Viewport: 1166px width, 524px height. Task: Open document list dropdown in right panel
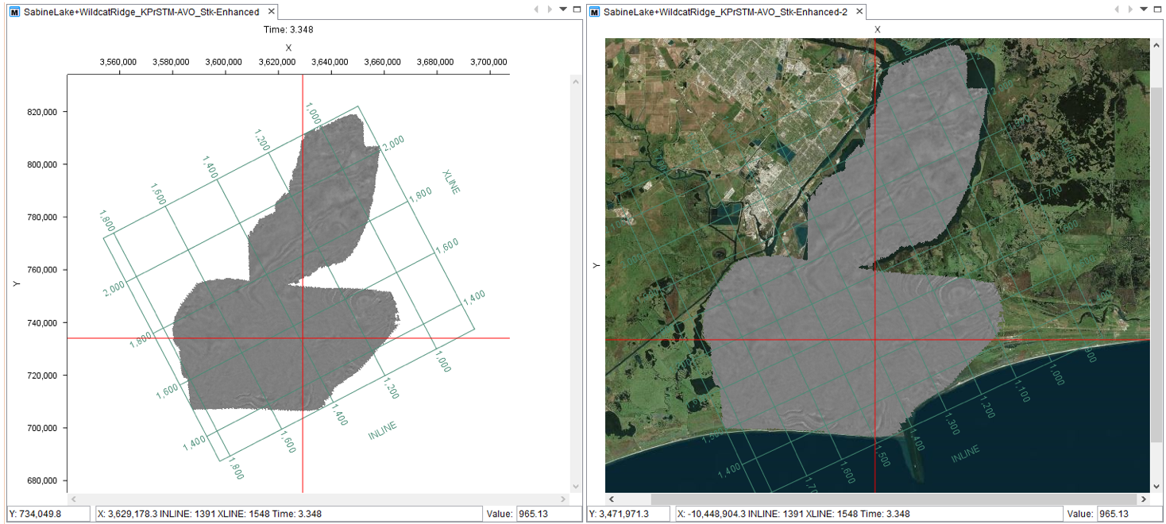click(1143, 10)
